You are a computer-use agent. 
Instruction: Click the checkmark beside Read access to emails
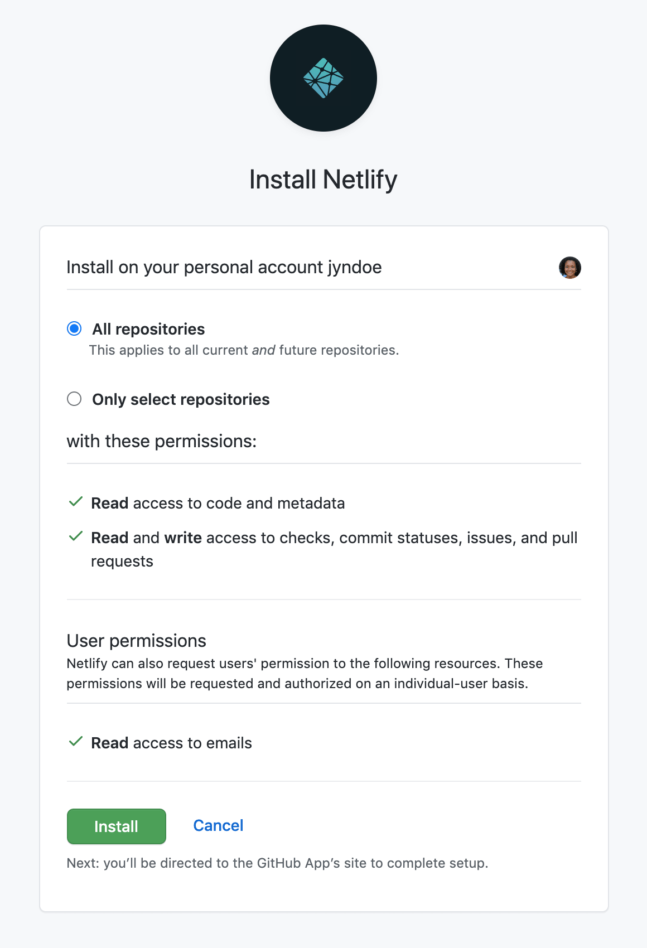pyautogui.click(x=75, y=742)
